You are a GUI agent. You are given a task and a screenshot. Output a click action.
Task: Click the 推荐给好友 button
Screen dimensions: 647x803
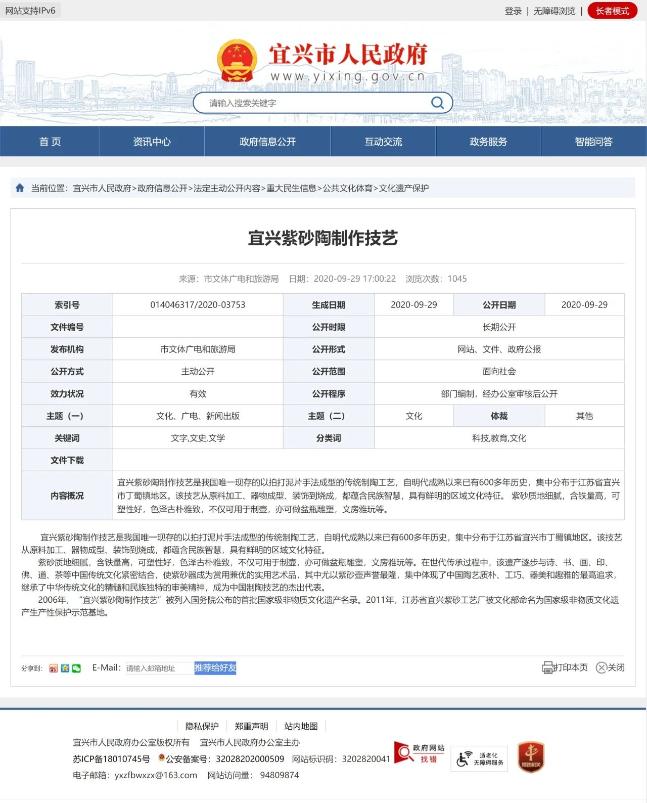(215, 668)
